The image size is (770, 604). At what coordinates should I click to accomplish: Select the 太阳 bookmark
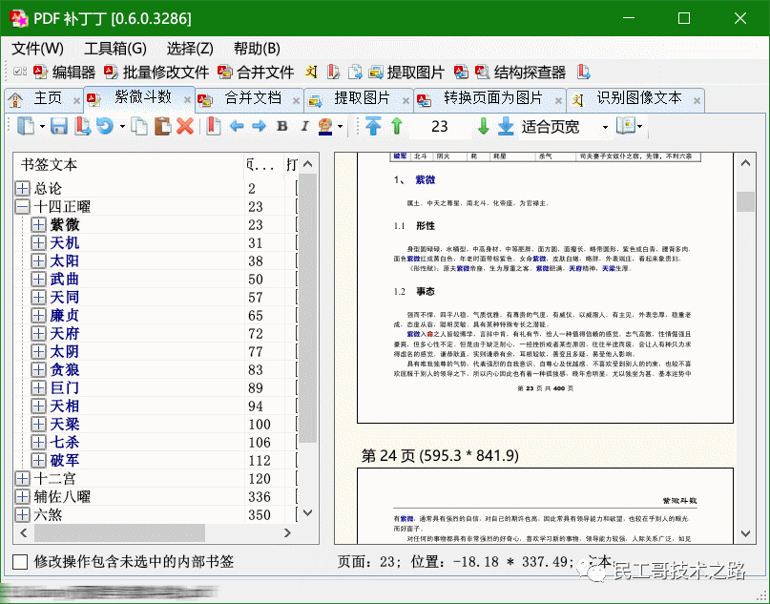(64, 261)
